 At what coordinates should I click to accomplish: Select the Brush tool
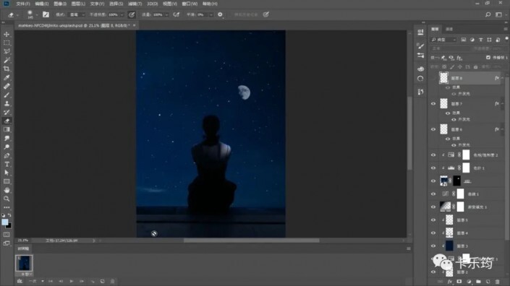[7, 95]
